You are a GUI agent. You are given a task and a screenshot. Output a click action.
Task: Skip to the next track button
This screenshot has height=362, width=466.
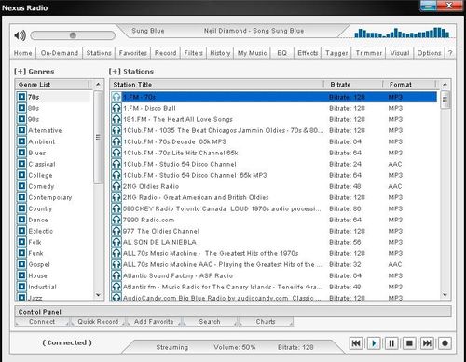(x=427, y=343)
